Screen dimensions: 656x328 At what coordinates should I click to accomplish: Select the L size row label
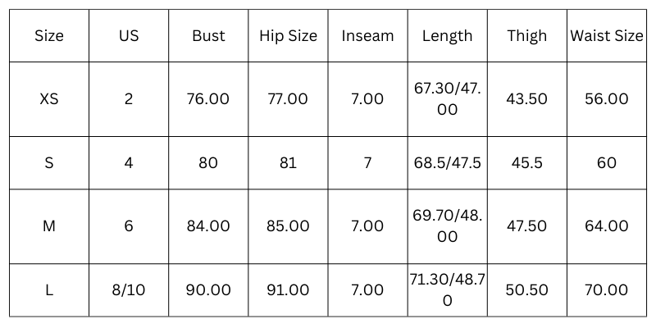click(x=49, y=290)
